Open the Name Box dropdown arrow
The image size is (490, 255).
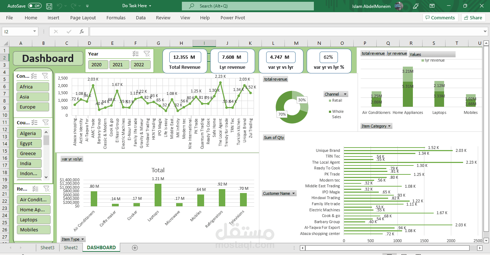pyautogui.click(x=34, y=32)
